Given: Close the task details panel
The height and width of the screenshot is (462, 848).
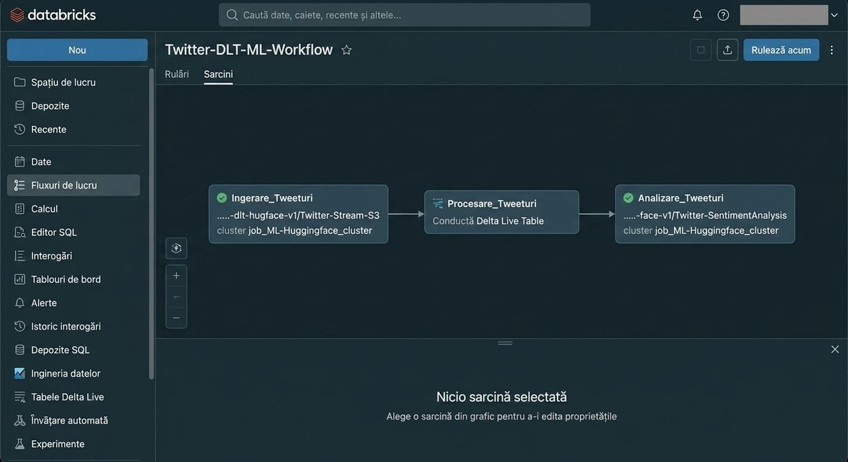Looking at the screenshot, I should (835, 349).
